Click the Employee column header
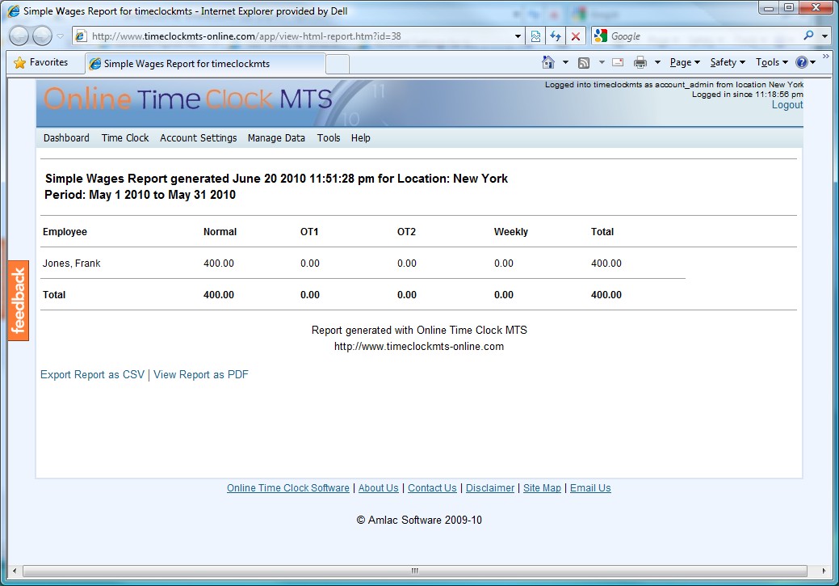The height and width of the screenshot is (586, 839). click(x=65, y=232)
